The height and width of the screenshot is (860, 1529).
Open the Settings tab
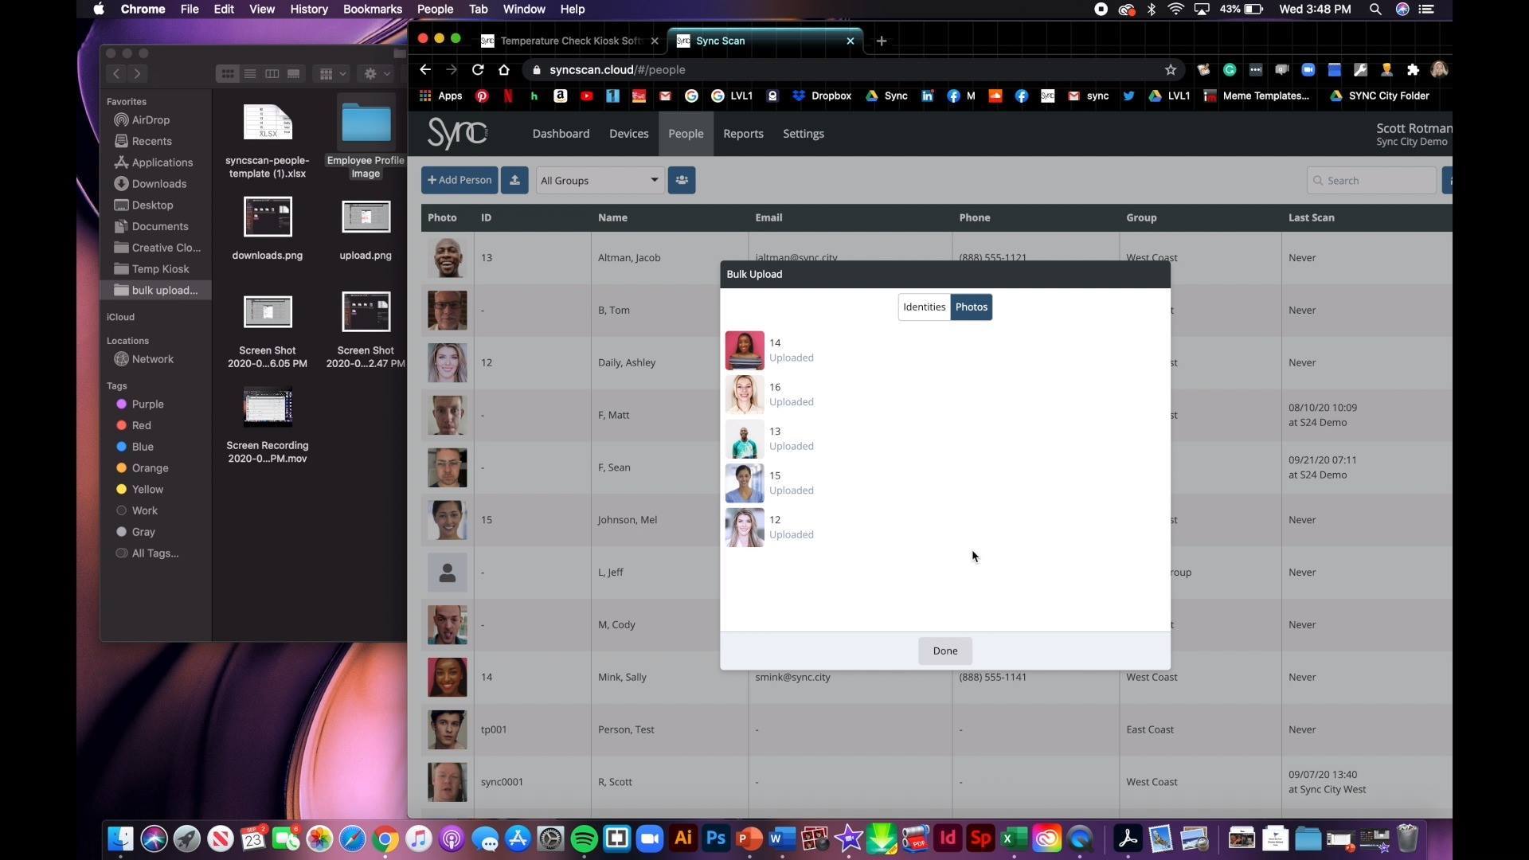[x=803, y=134]
